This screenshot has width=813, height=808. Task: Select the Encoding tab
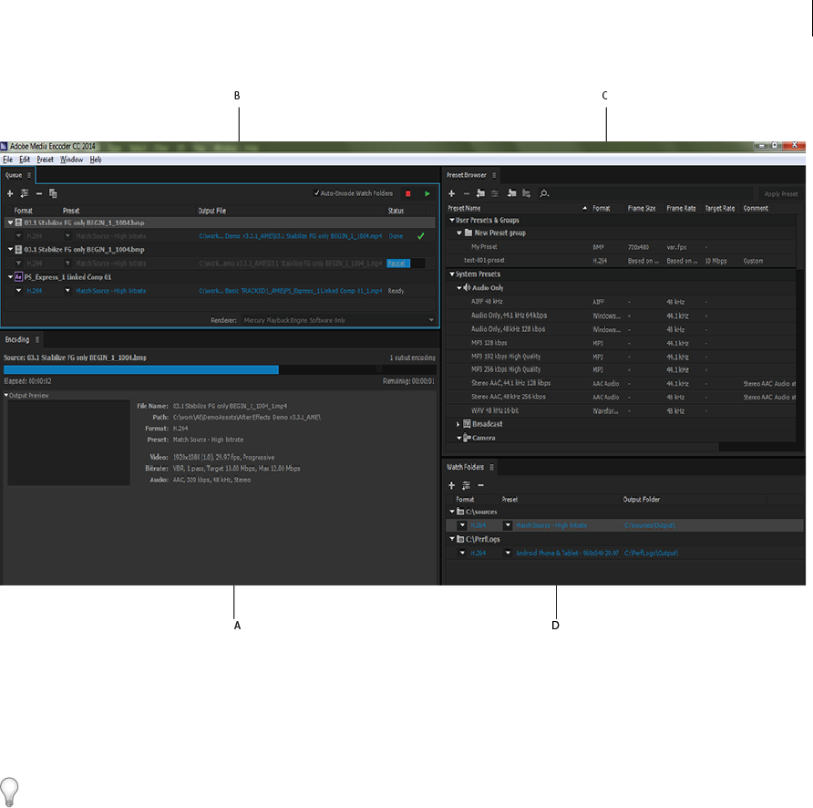[17, 339]
